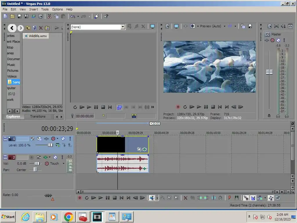
Task: Go back in the Explorer panel
Action: (x=12, y=28)
